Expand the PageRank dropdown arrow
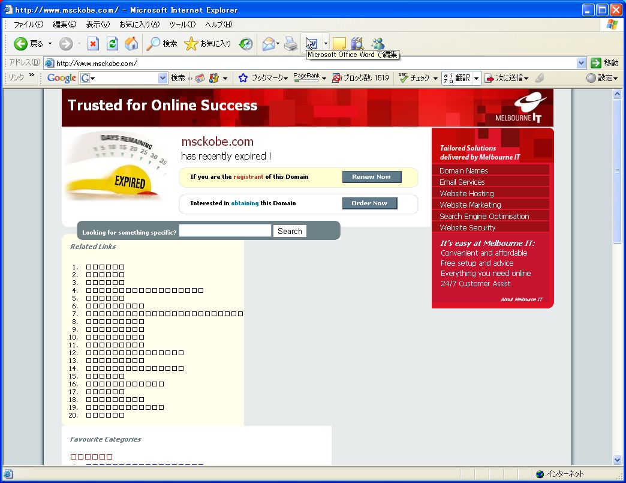The width and height of the screenshot is (626, 483). pyautogui.click(x=324, y=79)
